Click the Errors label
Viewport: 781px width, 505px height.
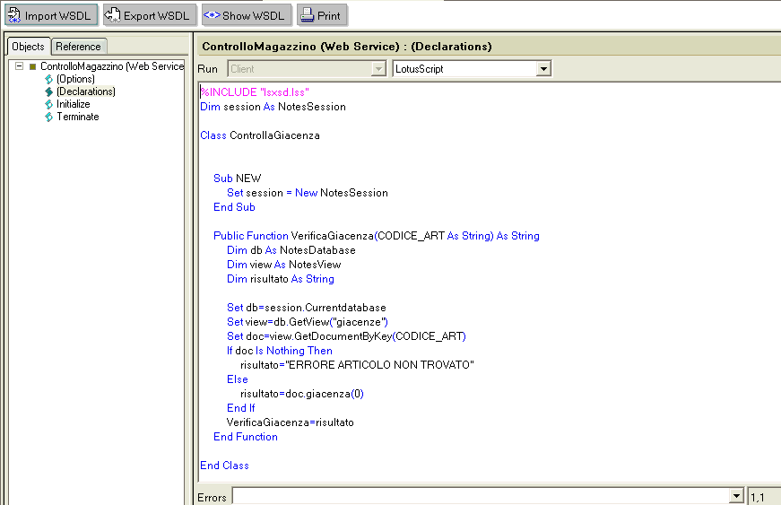(x=212, y=498)
